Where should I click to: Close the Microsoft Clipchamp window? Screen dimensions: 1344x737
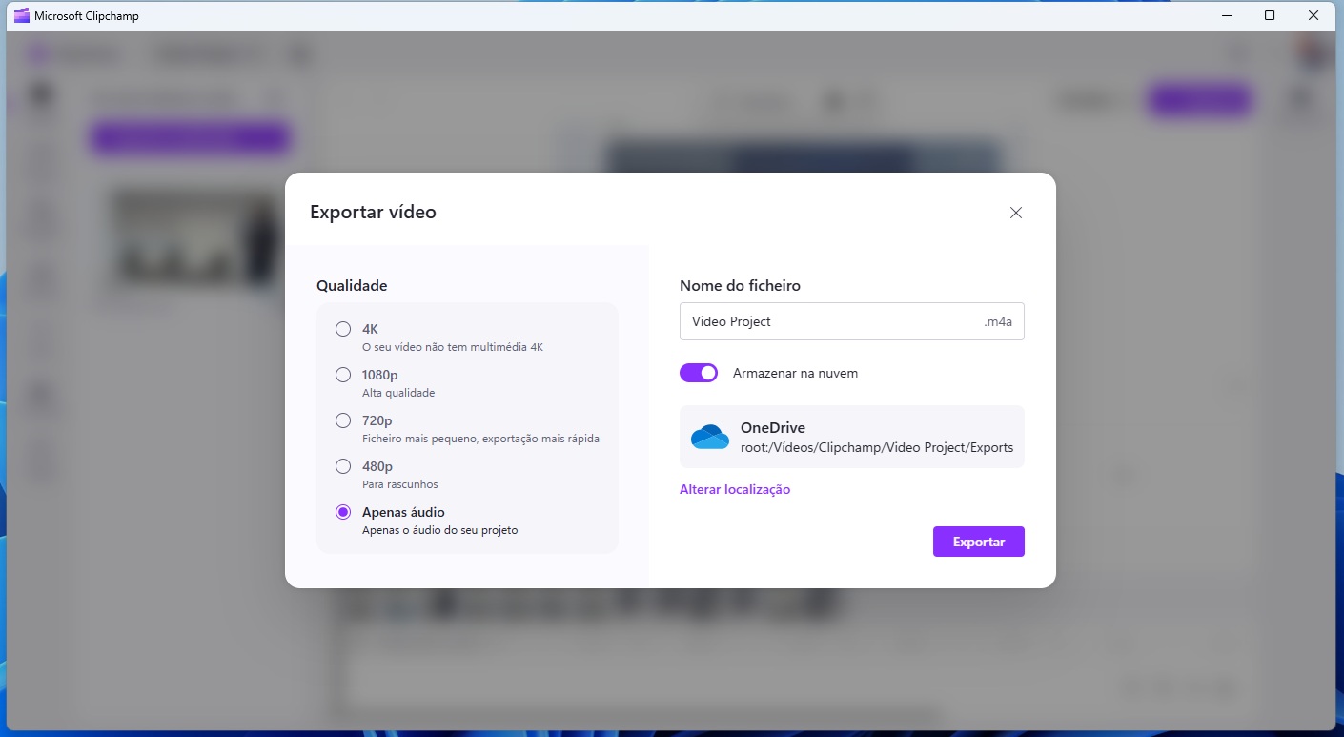point(1313,15)
